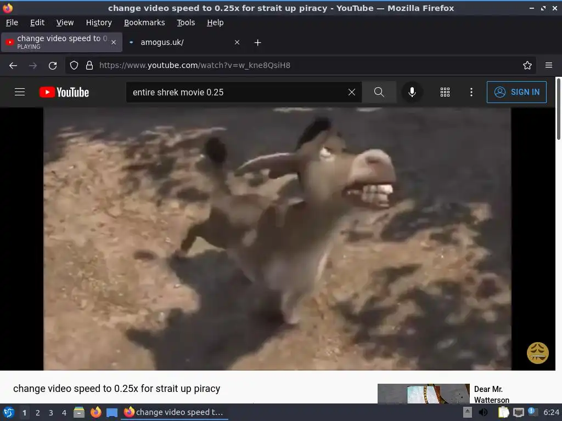Viewport: 562px width, 421px height.
Task: Open the taskbar start menu
Action: (8, 412)
